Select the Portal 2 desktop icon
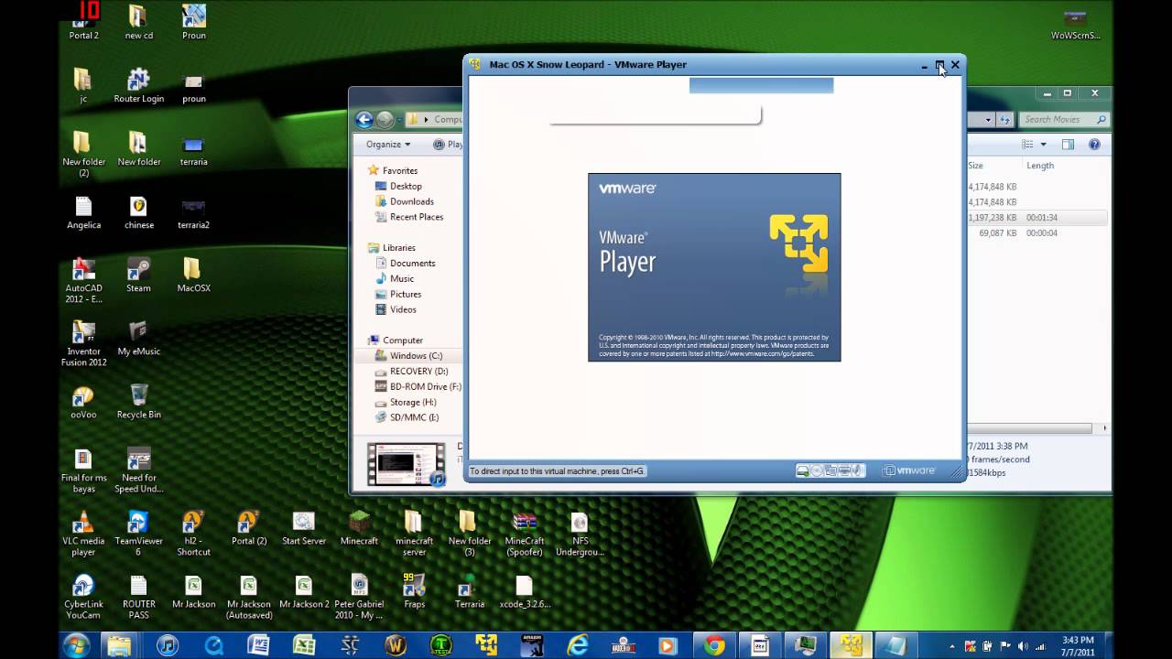The height and width of the screenshot is (659, 1172). 83,22
